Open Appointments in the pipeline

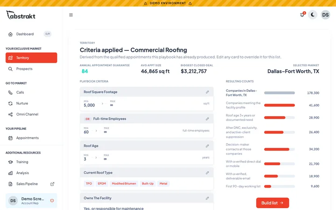point(31,138)
